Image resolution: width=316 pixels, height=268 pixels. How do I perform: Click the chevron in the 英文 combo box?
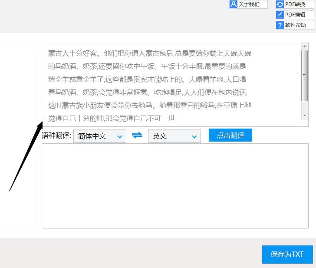click(x=194, y=137)
